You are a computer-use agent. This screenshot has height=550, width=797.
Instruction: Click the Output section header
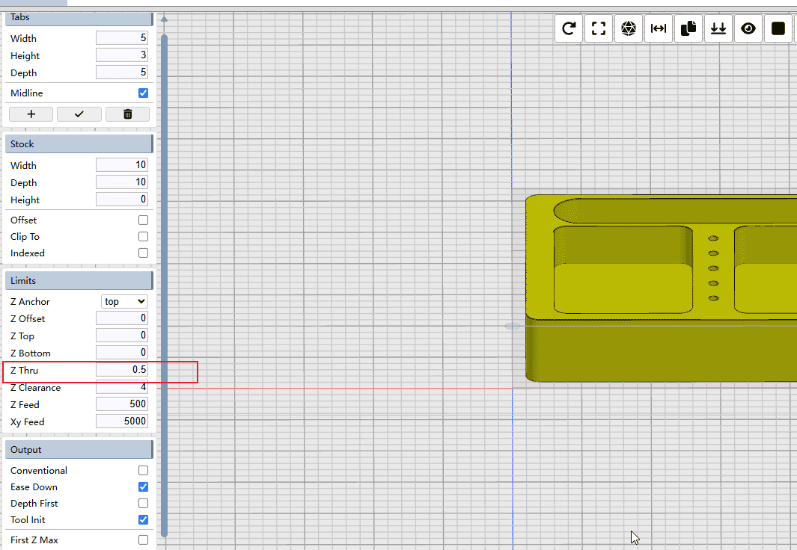(79, 450)
